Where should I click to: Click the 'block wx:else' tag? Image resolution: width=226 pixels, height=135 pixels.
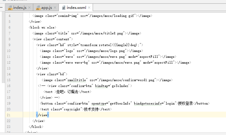point(42,27)
